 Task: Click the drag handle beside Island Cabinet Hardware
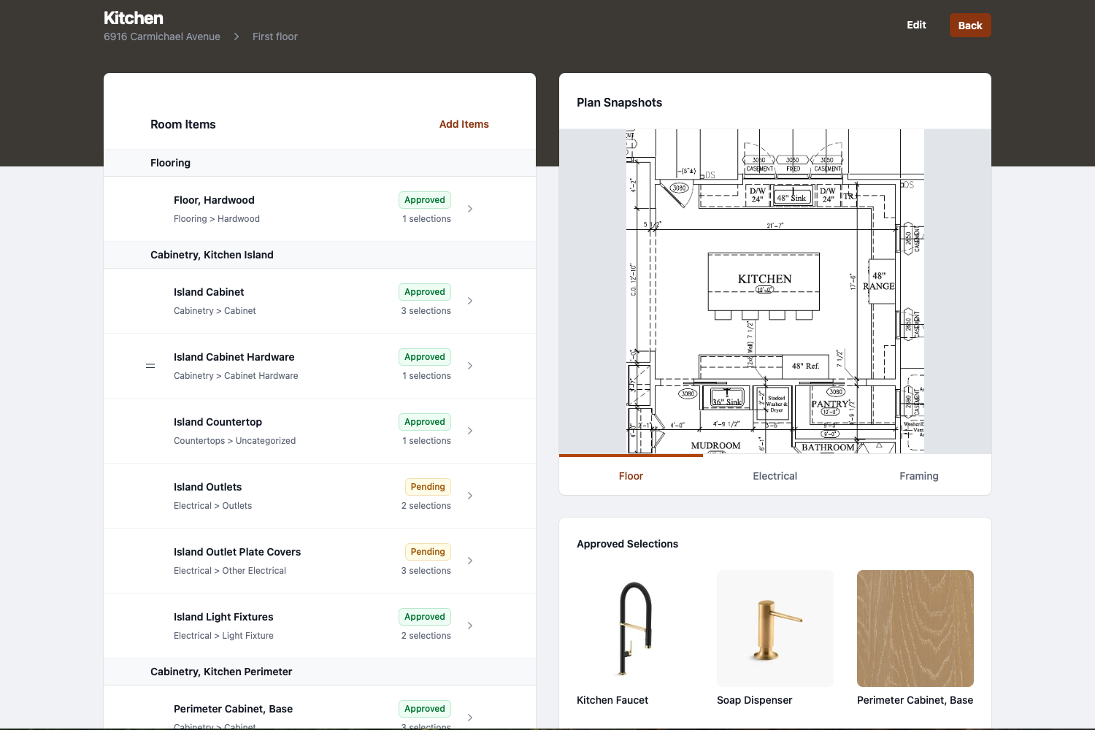(x=150, y=366)
